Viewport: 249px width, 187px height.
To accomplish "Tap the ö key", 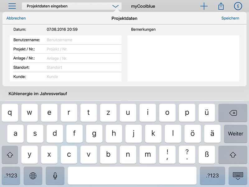I will click(x=193, y=134).
